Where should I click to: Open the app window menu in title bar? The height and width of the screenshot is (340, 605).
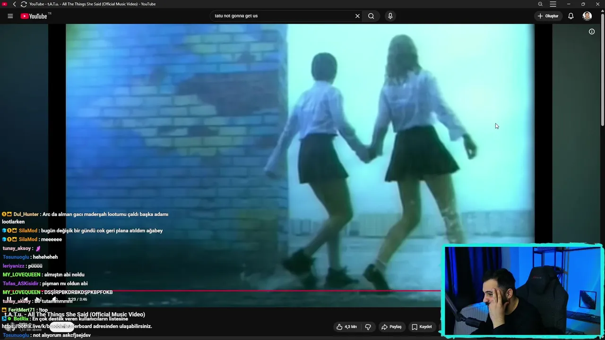(x=553, y=4)
